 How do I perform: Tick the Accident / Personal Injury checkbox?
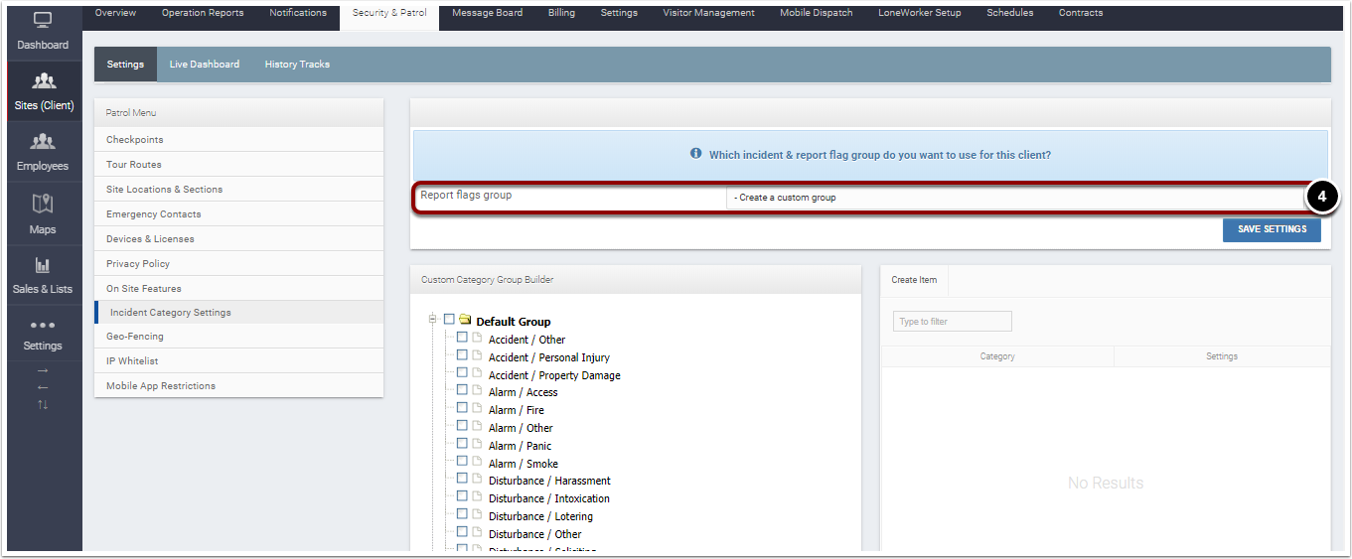[x=462, y=355]
